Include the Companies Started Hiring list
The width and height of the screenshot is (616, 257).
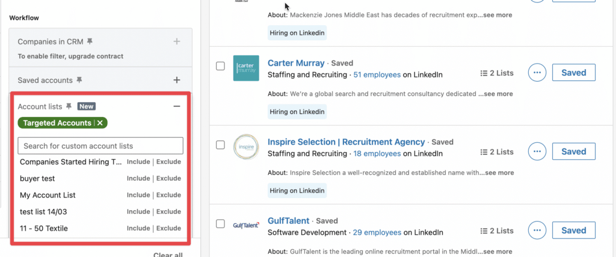click(138, 162)
